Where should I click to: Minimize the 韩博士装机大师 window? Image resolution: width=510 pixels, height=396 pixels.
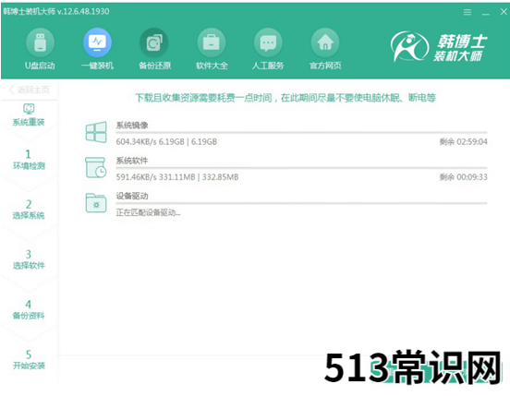click(486, 14)
